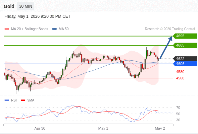Click the red 9MA color swatch
The image size is (198, 134).
pyautogui.click(x=23, y=100)
